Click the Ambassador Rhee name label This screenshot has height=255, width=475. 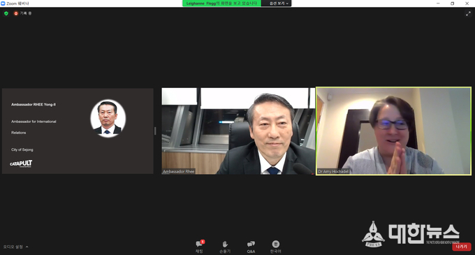click(x=178, y=171)
